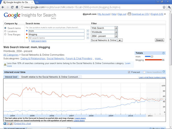Expand the Social Networks & Online category dropdown

(120, 40)
